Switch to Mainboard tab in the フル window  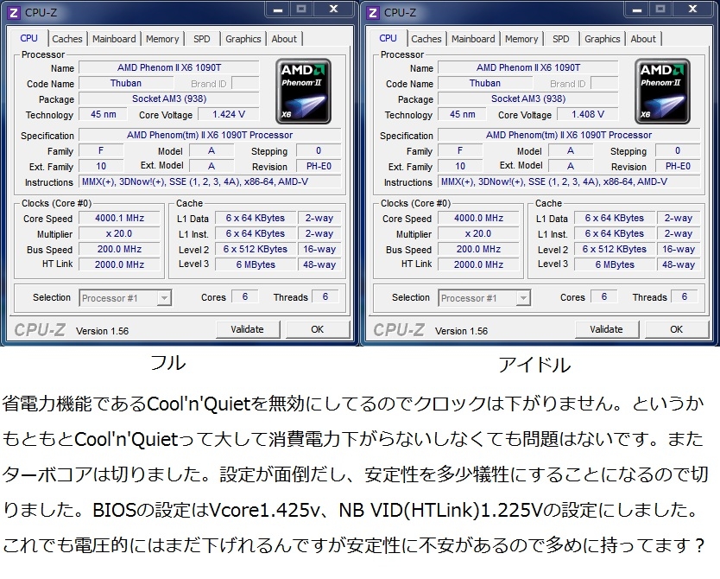[114, 39]
